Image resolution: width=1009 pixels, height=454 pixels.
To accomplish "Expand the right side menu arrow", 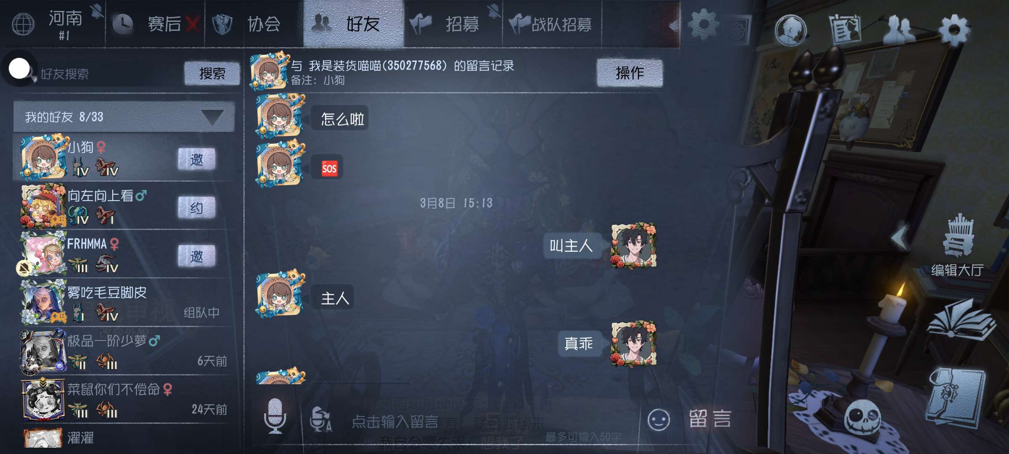I will 900,238.
